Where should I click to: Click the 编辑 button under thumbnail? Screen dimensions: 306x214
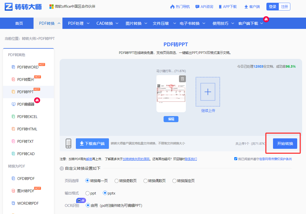[171, 119]
